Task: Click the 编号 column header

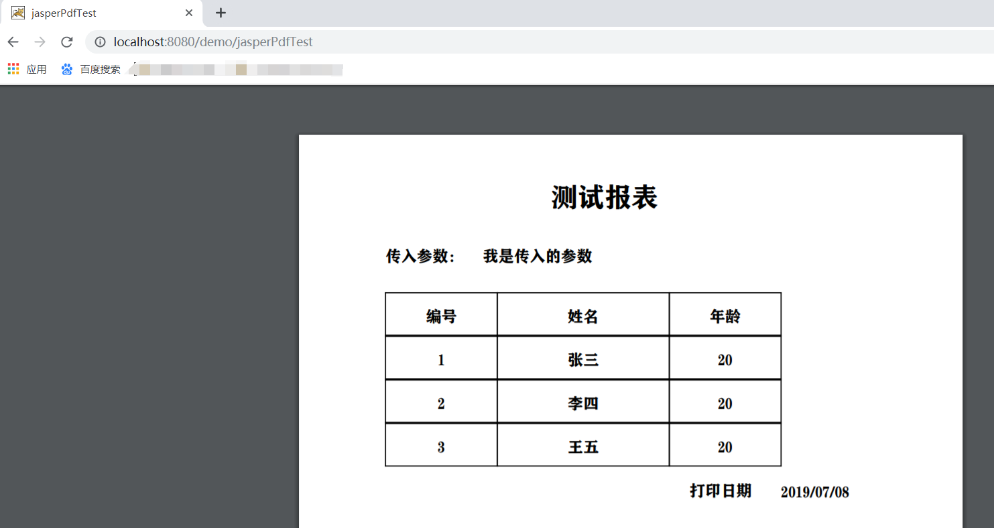Action: [441, 314]
